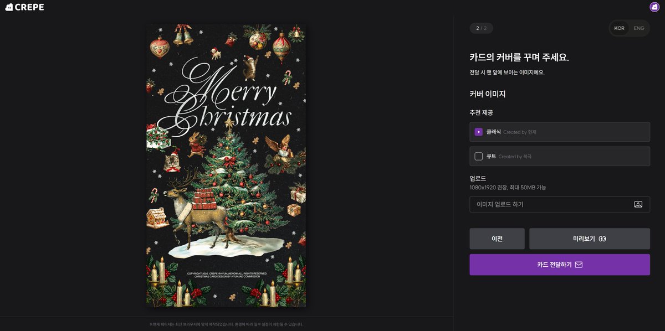
Task: Click the small cat sticker on the card cover
Action: click(250, 69)
